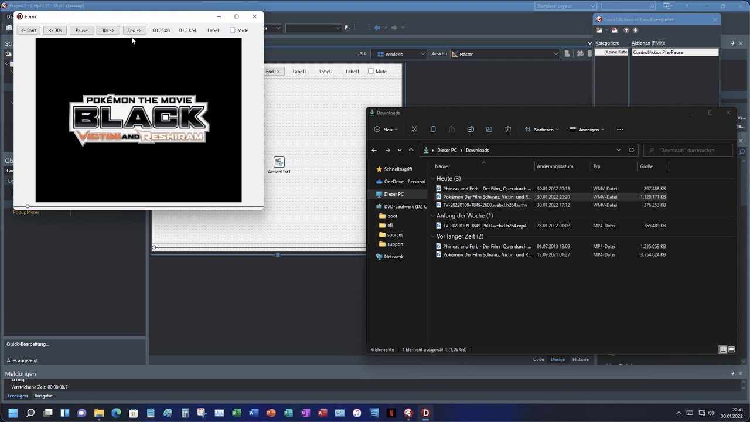
Task: Collapse the Heute (3) group
Action: [x=433, y=178]
